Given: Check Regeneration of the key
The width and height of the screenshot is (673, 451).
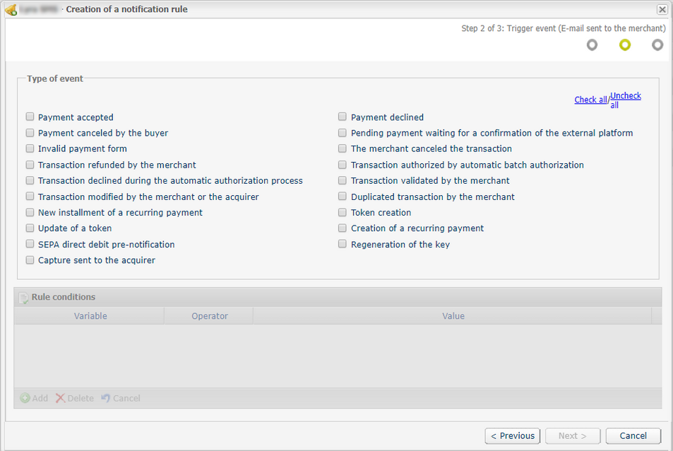Looking at the screenshot, I should (x=342, y=244).
